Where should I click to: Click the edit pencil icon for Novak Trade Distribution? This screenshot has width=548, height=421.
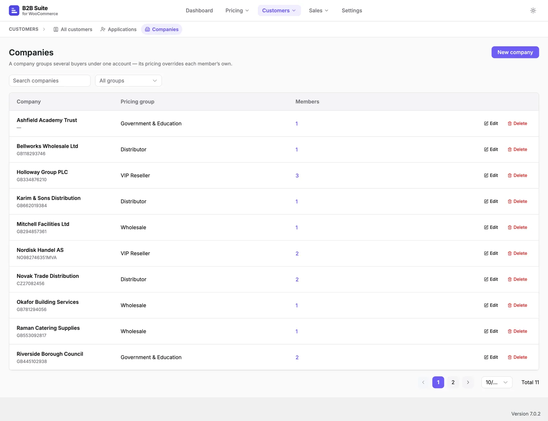click(486, 279)
